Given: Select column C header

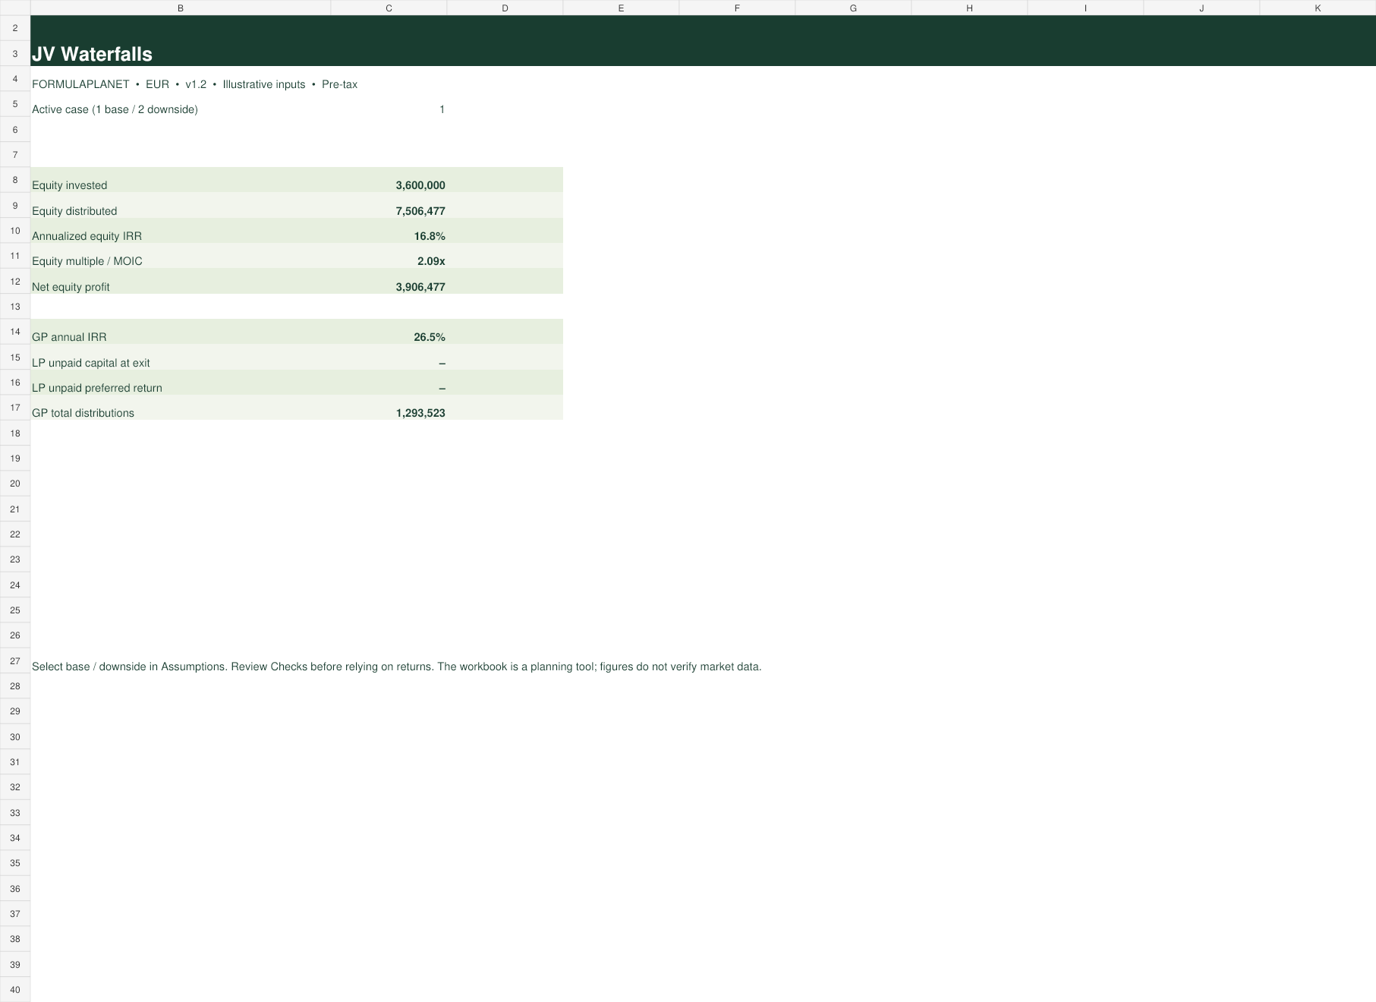Looking at the screenshot, I should (389, 8).
